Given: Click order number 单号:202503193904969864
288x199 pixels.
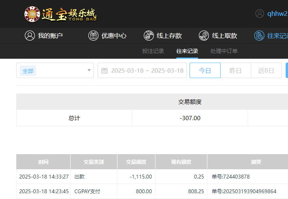Looking at the screenshot, I should (x=244, y=191).
